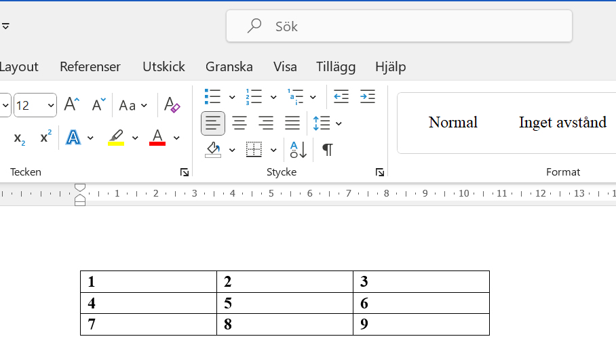Expand the numbering library arrow

click(273, 97)
